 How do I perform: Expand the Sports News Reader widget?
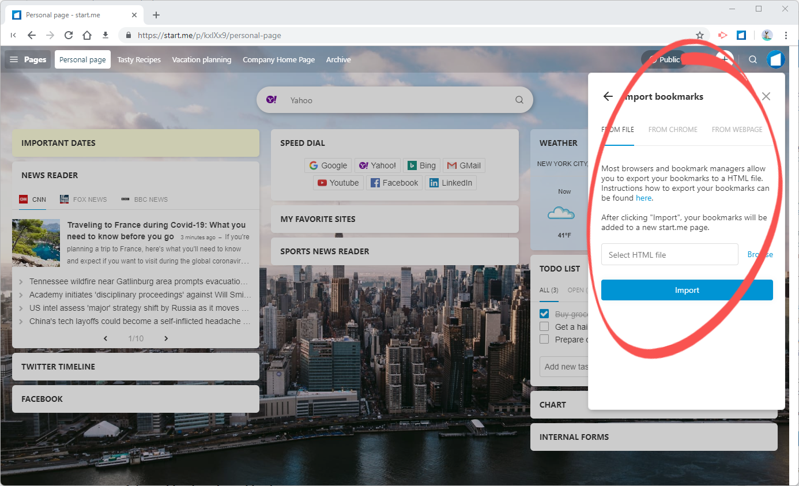coord(394,251)
